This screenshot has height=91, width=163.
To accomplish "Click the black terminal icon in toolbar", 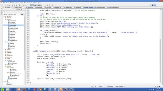I will (39, 5).
